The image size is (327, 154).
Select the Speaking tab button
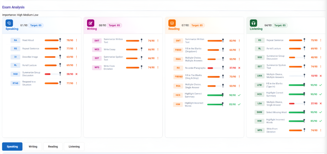(x=12, y=147)
